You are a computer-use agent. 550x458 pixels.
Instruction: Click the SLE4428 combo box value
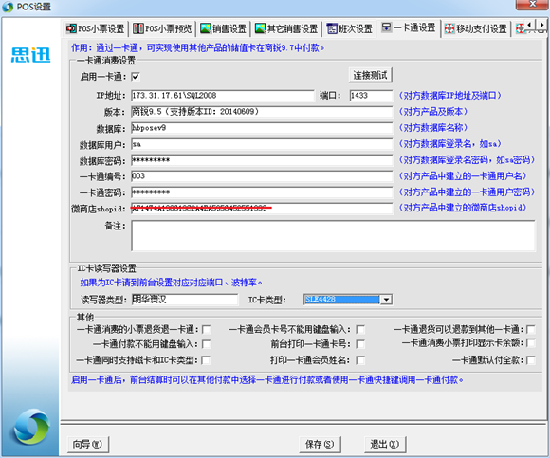[342, 300]
